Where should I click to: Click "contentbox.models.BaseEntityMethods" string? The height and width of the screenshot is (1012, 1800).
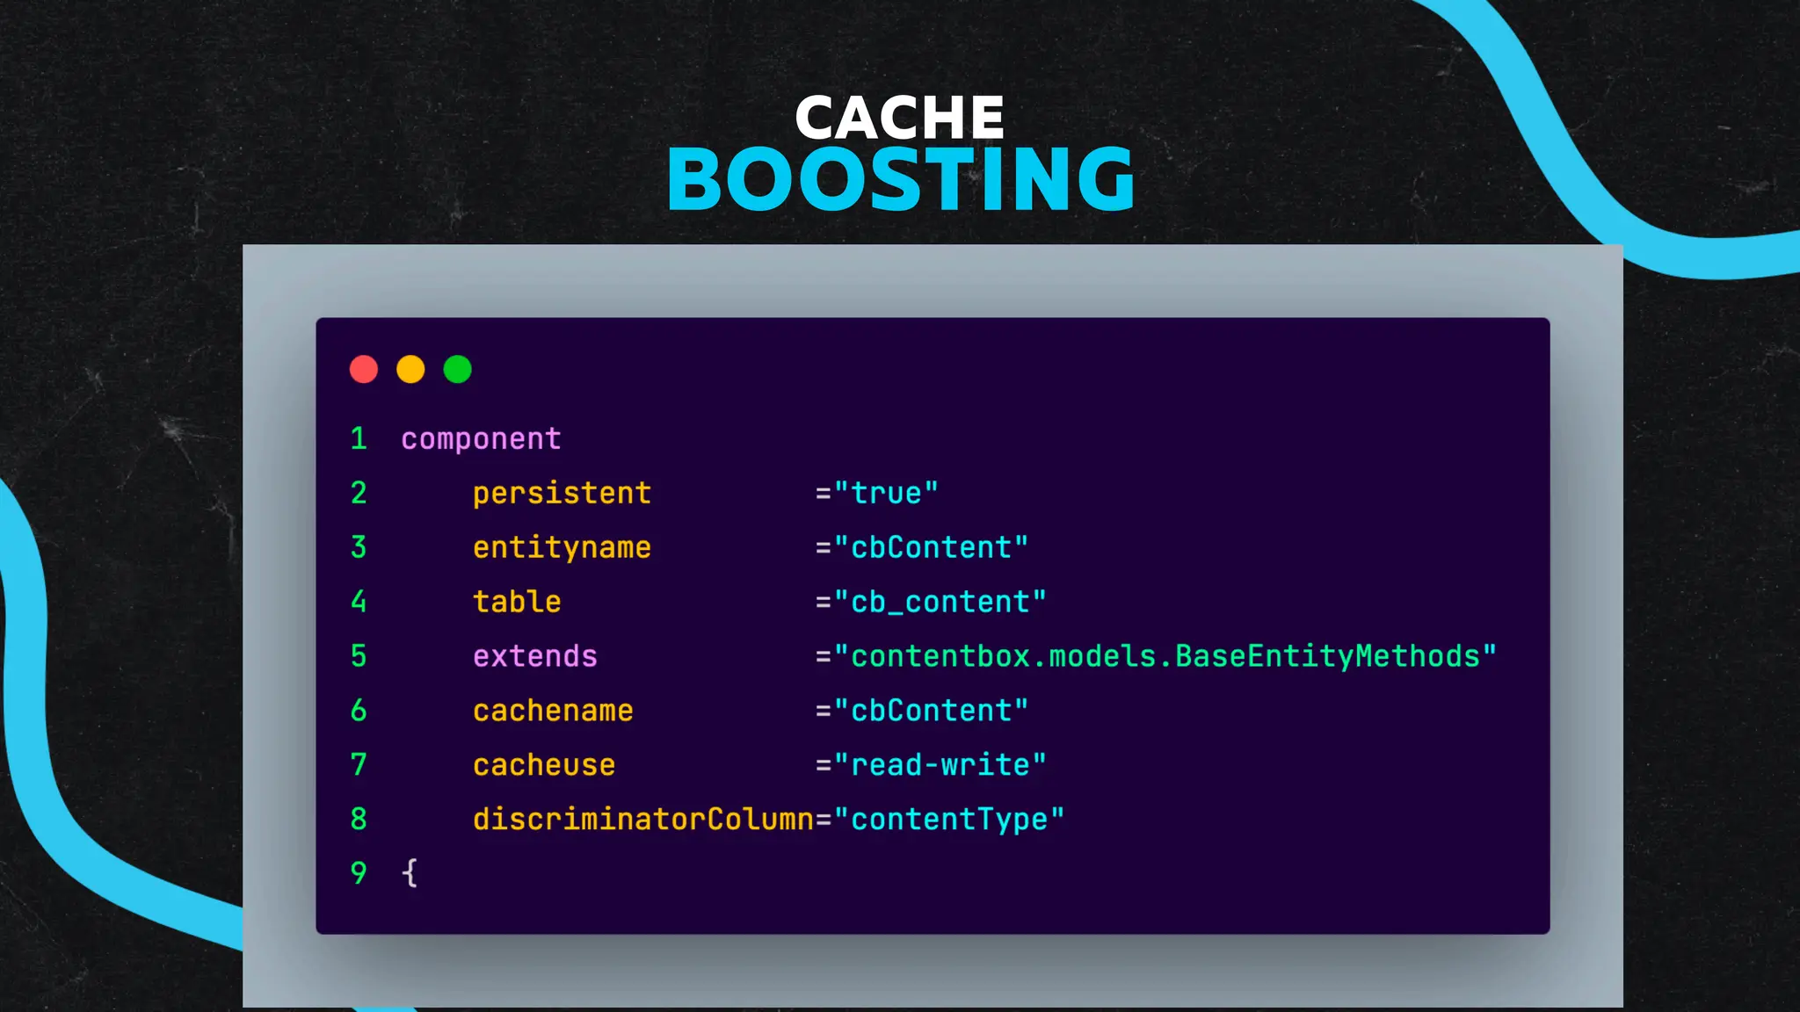[1165, 656]
